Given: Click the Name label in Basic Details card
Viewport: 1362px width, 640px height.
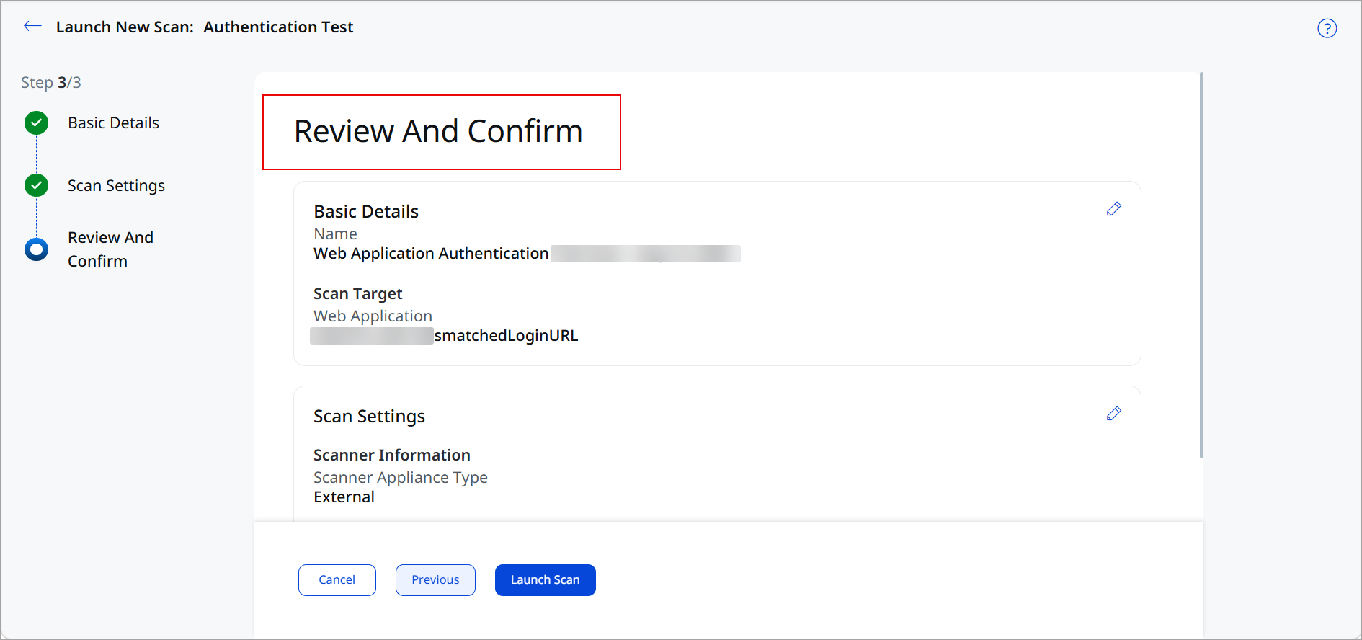Looking at the screenshot, I should [335, 234].
